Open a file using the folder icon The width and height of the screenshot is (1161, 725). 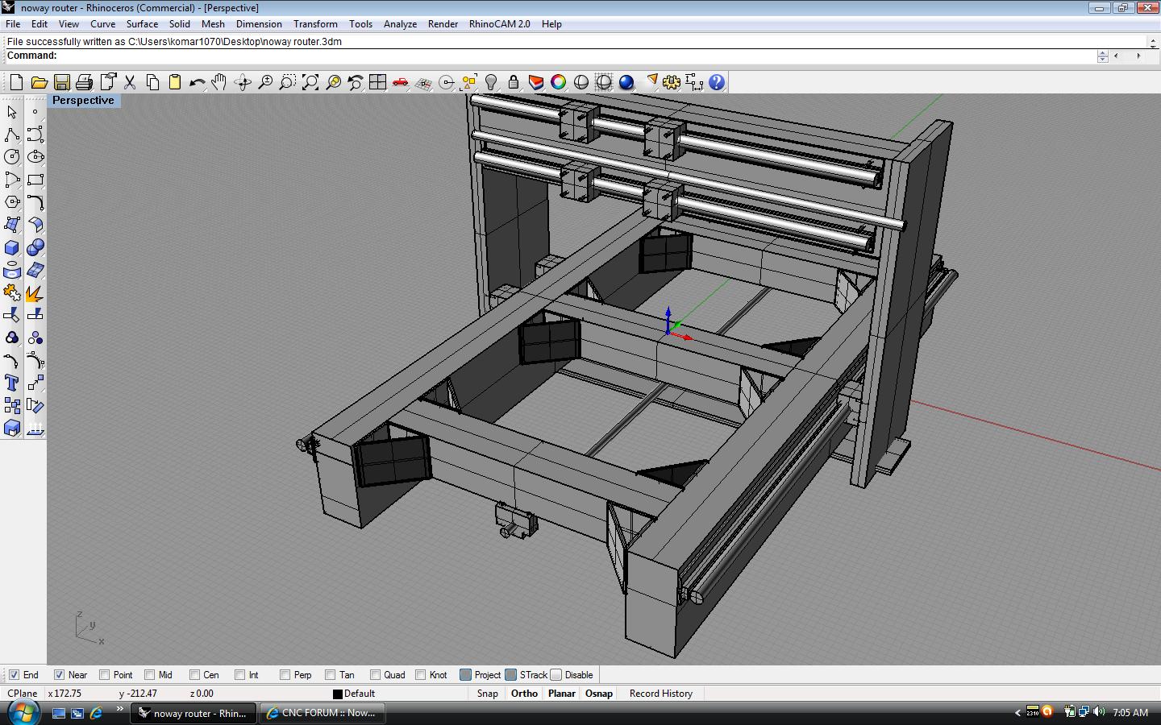click(39, 82)
